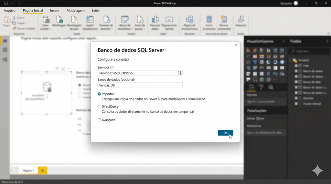
Task: Click the search box in Fields pane
Action: (x=309, y=51)
